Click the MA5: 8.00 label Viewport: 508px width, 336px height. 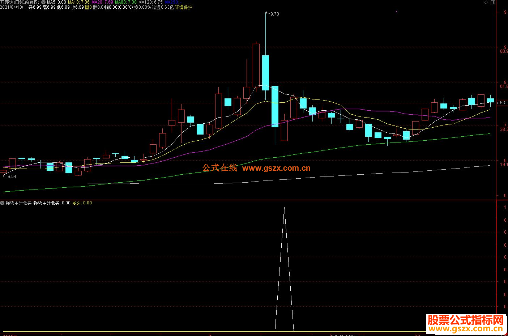pos(56,2)
